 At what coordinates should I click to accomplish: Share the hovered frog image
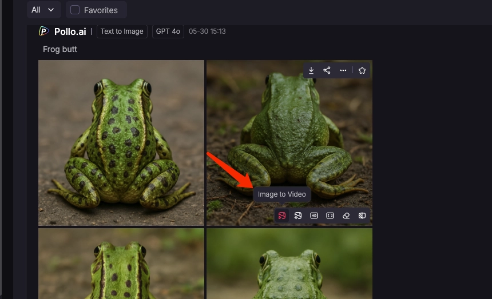[x=327, y=70]
